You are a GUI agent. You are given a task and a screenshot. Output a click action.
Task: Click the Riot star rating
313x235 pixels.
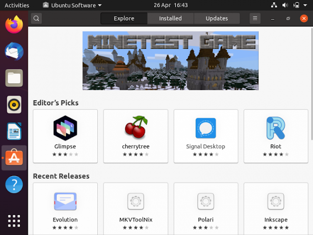pos(276,154)
